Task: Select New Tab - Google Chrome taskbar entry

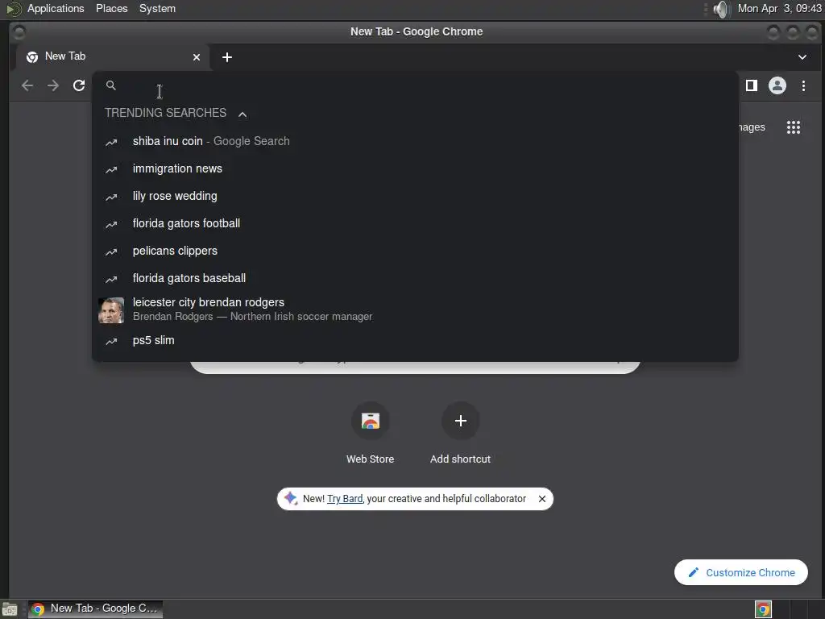Action: (95, 609)
